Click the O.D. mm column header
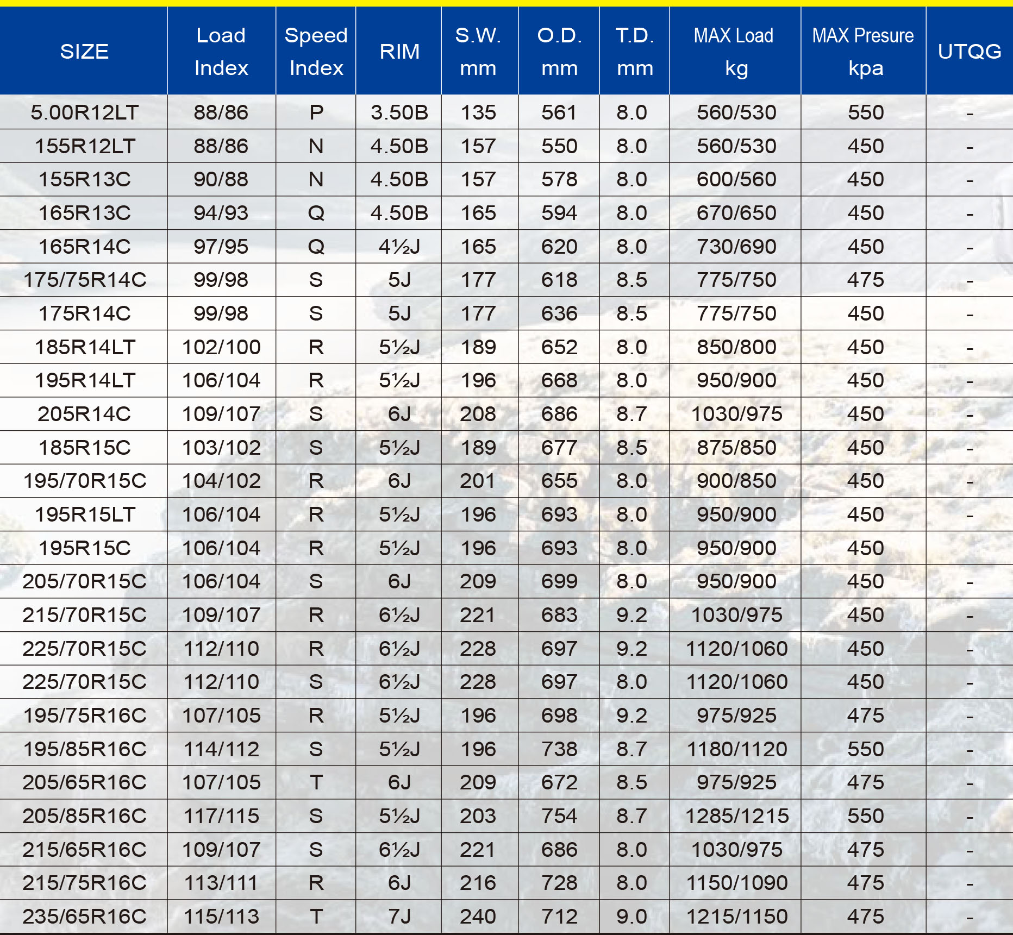This screenshot has width=1013, height=935. coord(560,52)
